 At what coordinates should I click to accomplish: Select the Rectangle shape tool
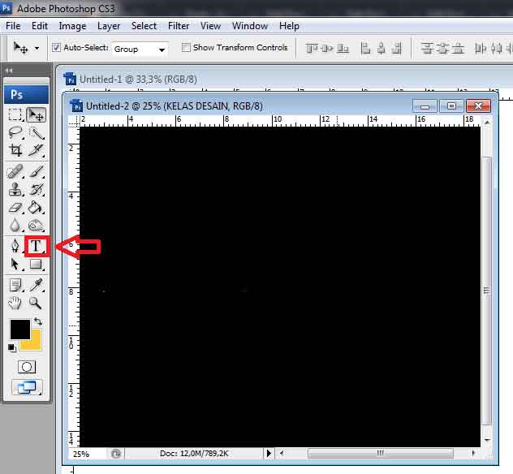click(x=36, y=264)
